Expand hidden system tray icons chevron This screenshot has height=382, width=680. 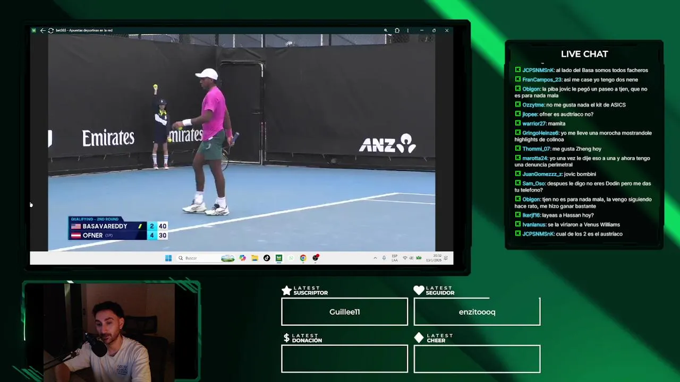coord(375,258)
